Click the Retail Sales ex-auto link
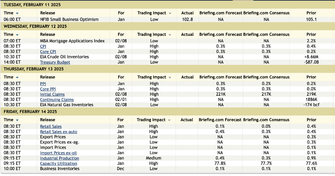 59,132
